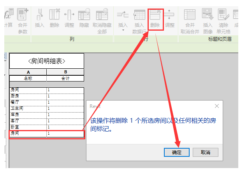Click the 插入图像 insert image icon
241x170 pixels.
tap(208, 14)
